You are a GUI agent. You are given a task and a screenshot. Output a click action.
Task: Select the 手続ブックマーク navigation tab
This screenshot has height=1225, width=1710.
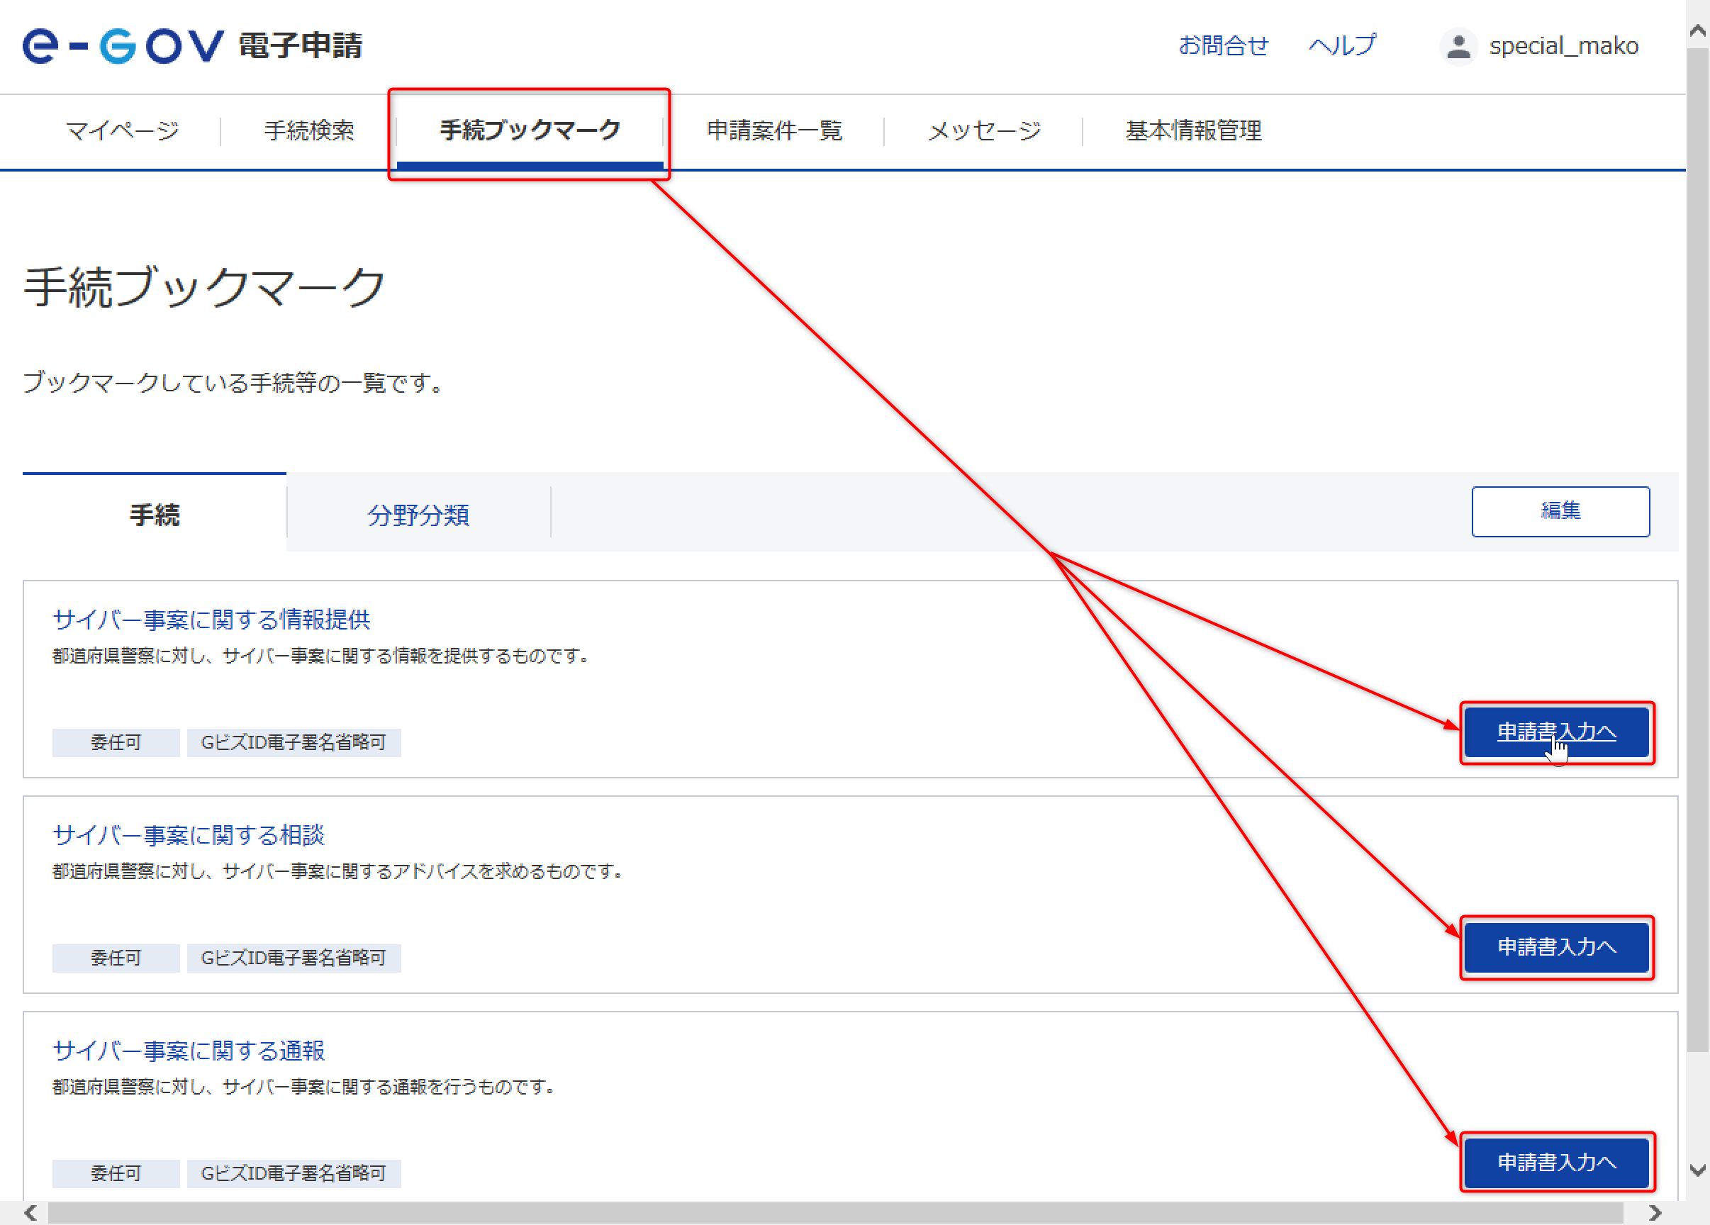click(x=530, y=130)
